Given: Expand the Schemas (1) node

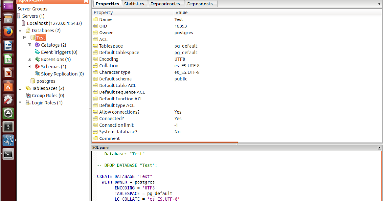Looking at the screenshot, I should click(29, 67).
